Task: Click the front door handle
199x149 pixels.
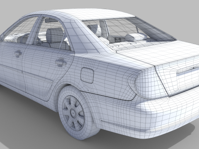Action: (18, 53)
